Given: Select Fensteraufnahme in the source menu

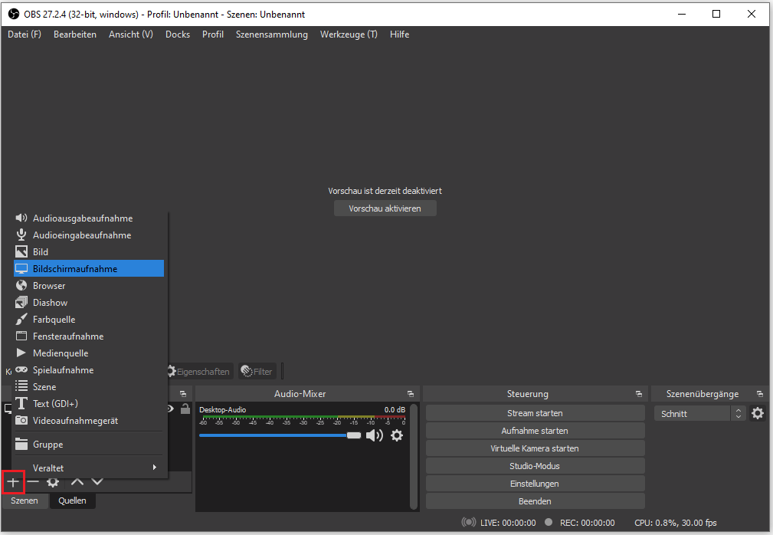Looking at the screenshot, I should 89,336.
